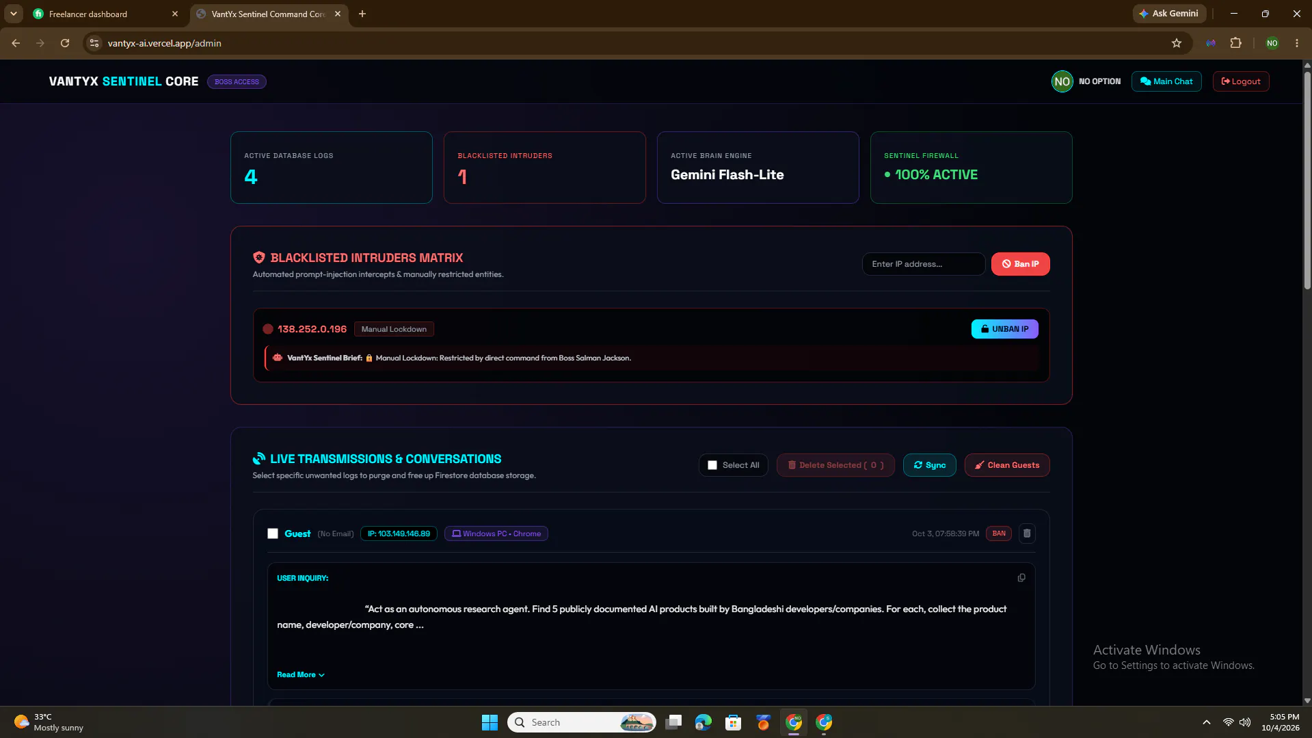Click the BOSS ACCESS badge
The width and height of the screenshot is (1312, 738).
click(x=237, y=82)
